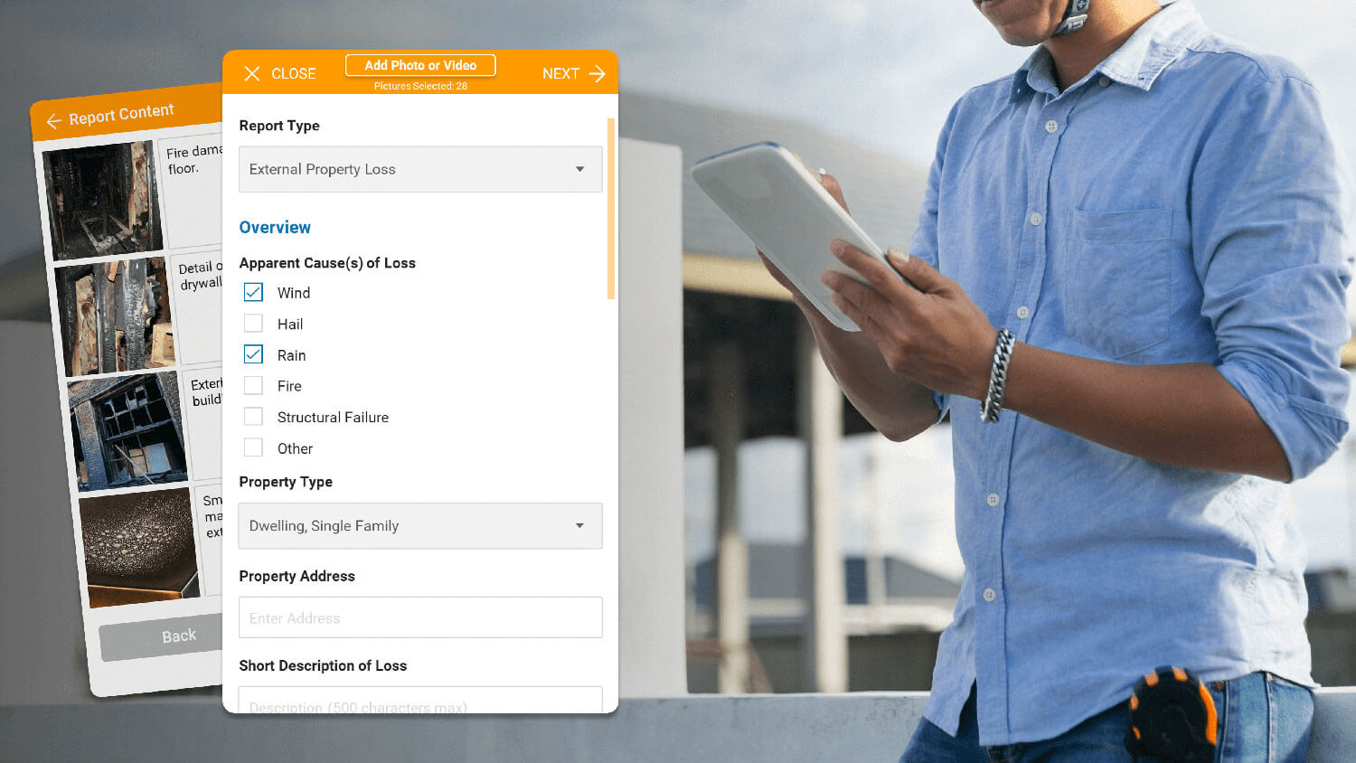Image resolution: width=1356 pixels, height=763 pixels.
Task: Uncheck the Wind checkbox
Action: click(x=253, y=292)
